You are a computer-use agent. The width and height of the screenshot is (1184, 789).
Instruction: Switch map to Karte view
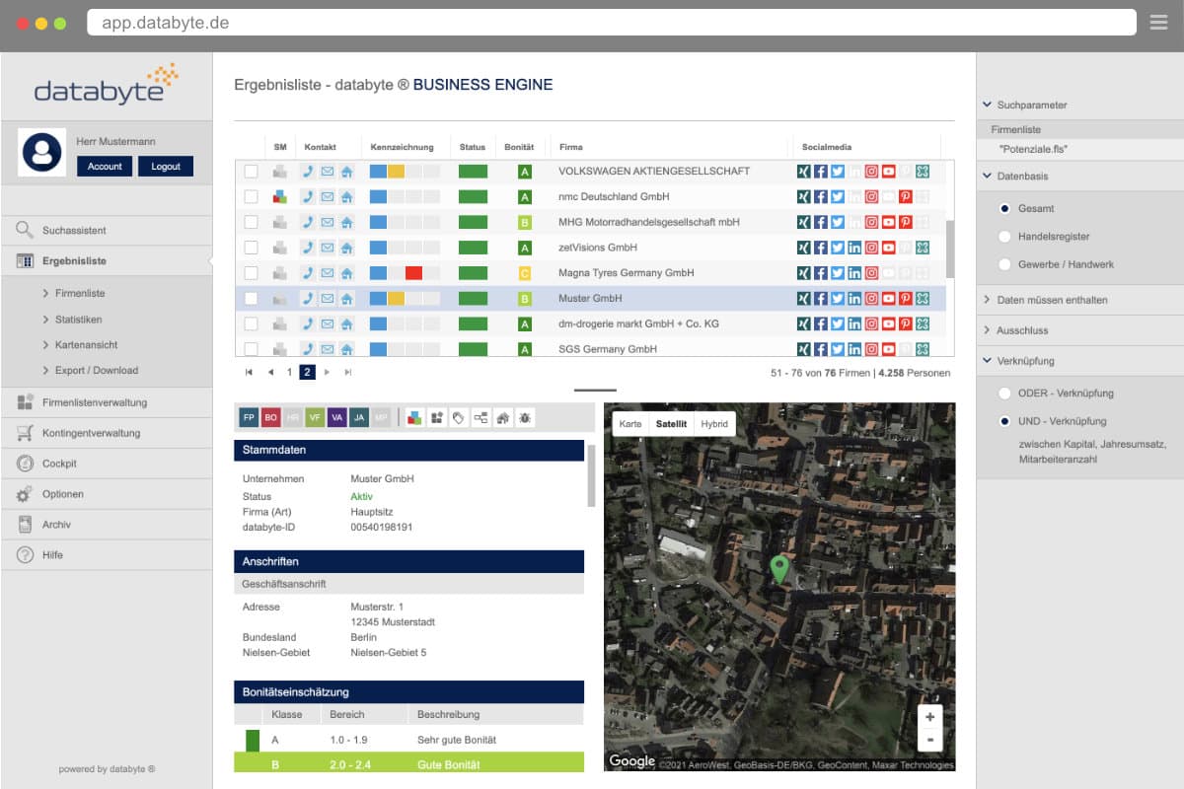630,424
